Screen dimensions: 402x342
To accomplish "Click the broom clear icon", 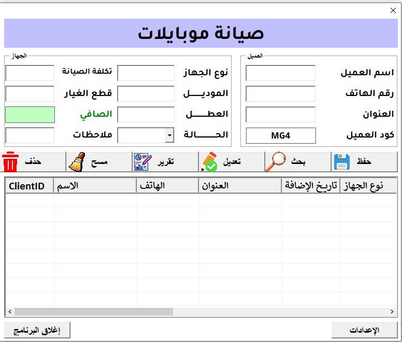I will (x=77, y=162).
